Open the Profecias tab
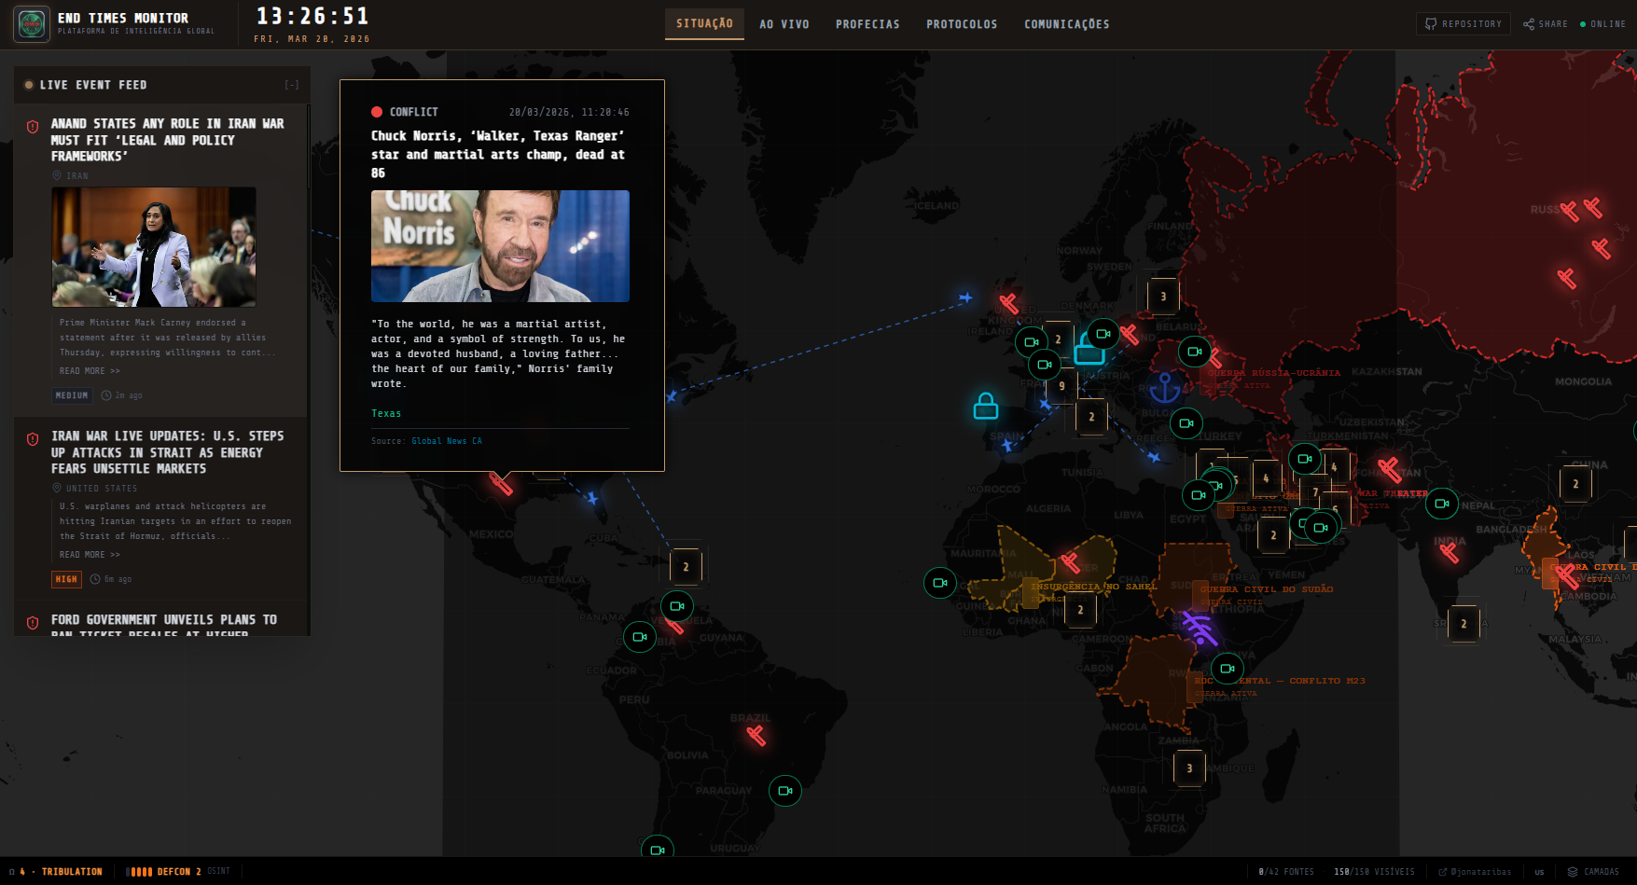1637x885 pixels. (x=867, y=24)
